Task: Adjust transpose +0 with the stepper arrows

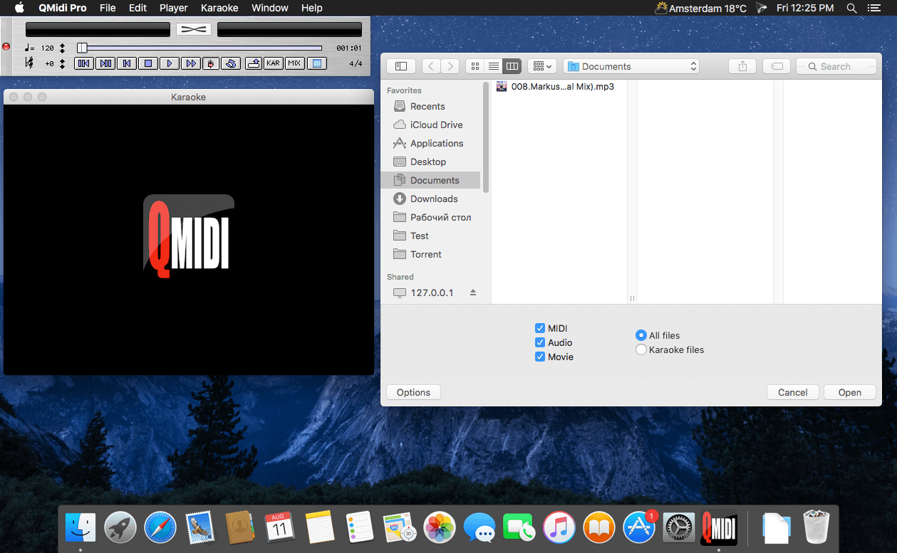Action: pyautogui.click(x=63, y=63)
